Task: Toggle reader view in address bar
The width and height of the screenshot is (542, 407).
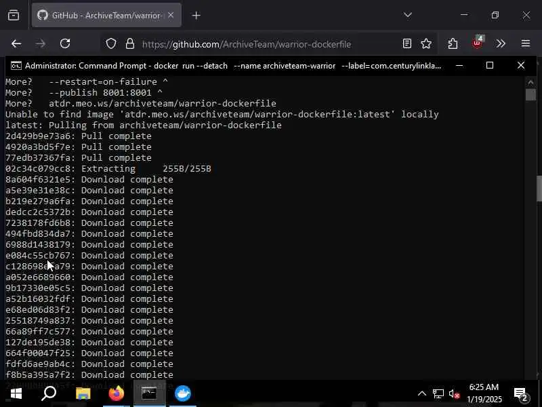Action: (407, 43)
